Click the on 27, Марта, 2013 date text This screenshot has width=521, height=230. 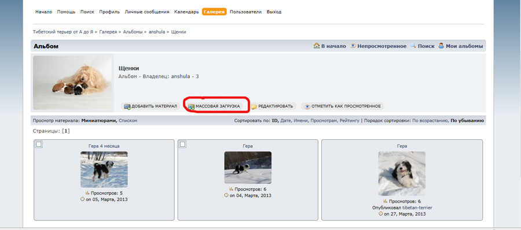click(x=405, y=214)
